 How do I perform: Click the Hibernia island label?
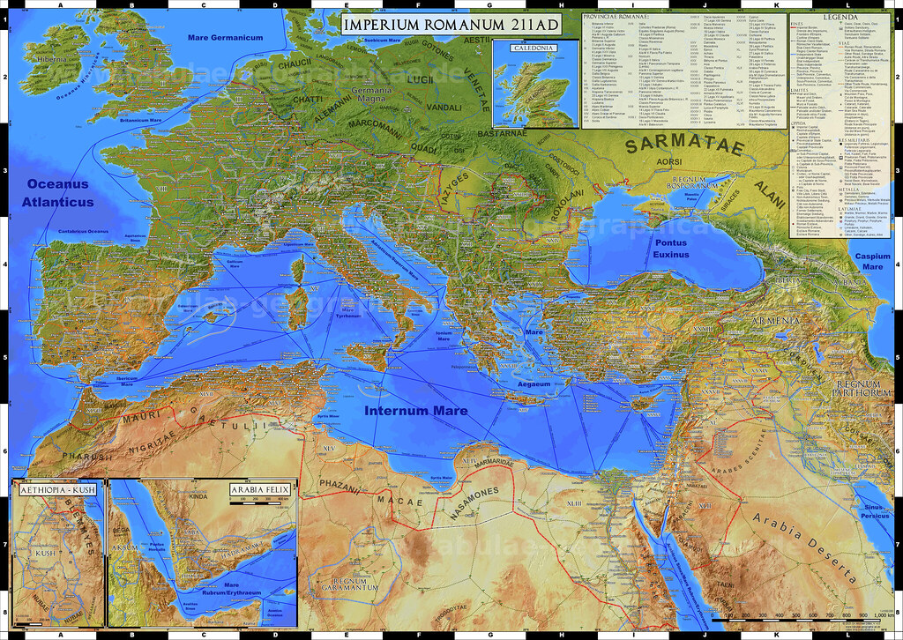[x=54, y=59]
